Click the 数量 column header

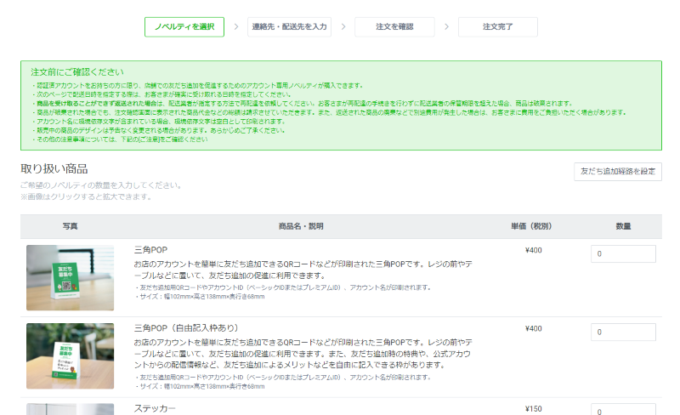tap(623, 226)
